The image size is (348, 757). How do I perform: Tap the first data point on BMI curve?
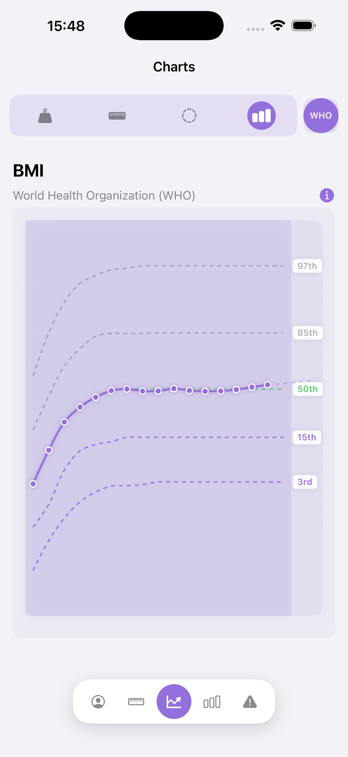click(33, 484)
